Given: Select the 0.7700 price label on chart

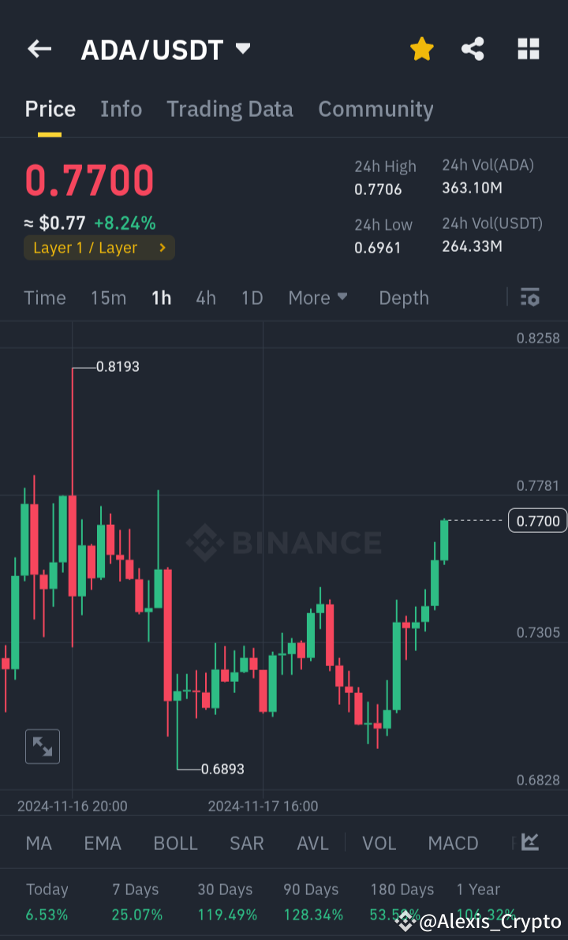Looking at the screenshot, I should tap(537, 520).
